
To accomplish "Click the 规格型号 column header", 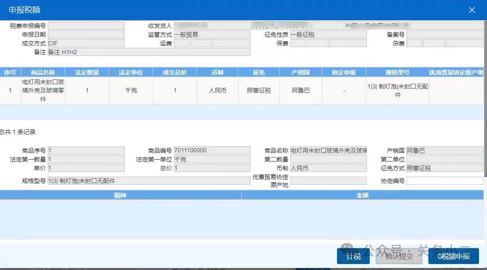I will pyautogui.click(x=398, y=72).
